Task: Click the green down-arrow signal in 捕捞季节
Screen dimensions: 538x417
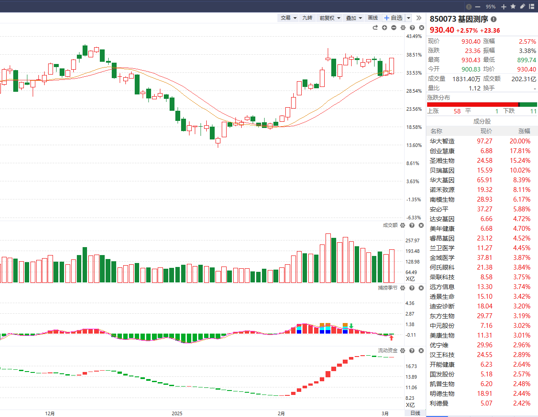Action: point(351,326)
